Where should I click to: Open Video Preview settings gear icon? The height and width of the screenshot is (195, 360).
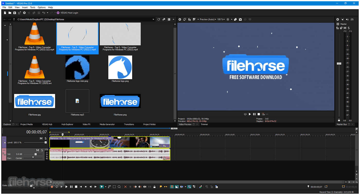(180, 19)
